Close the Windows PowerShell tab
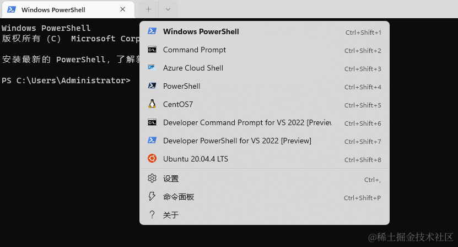The width and height of the screenshot is (458, 247). pos(123,9)
